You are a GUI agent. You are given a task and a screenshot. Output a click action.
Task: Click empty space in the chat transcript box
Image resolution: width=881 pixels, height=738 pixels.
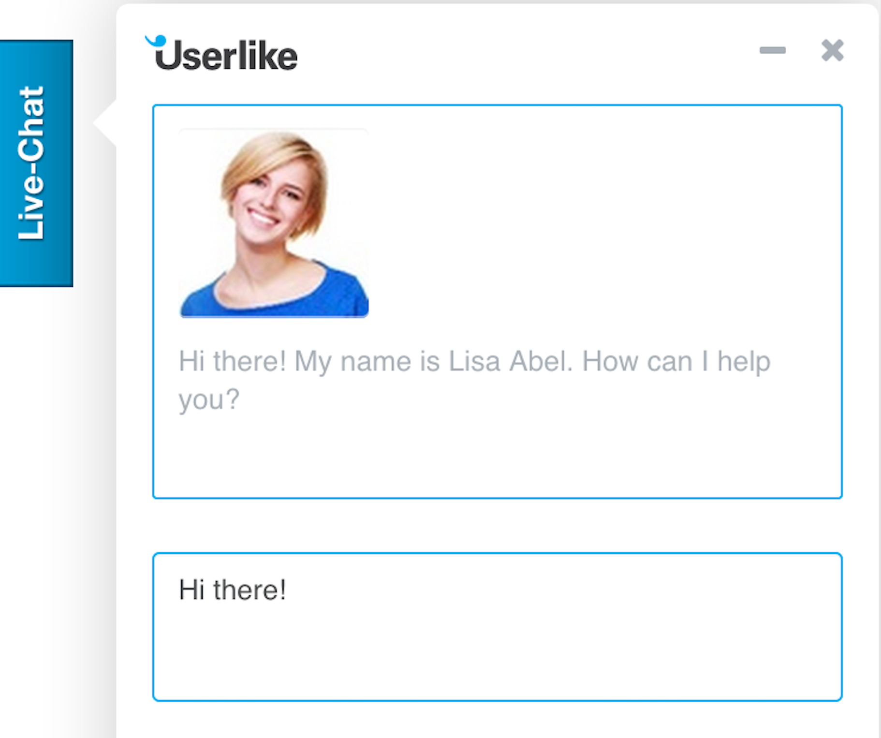(x=532, y=455)
